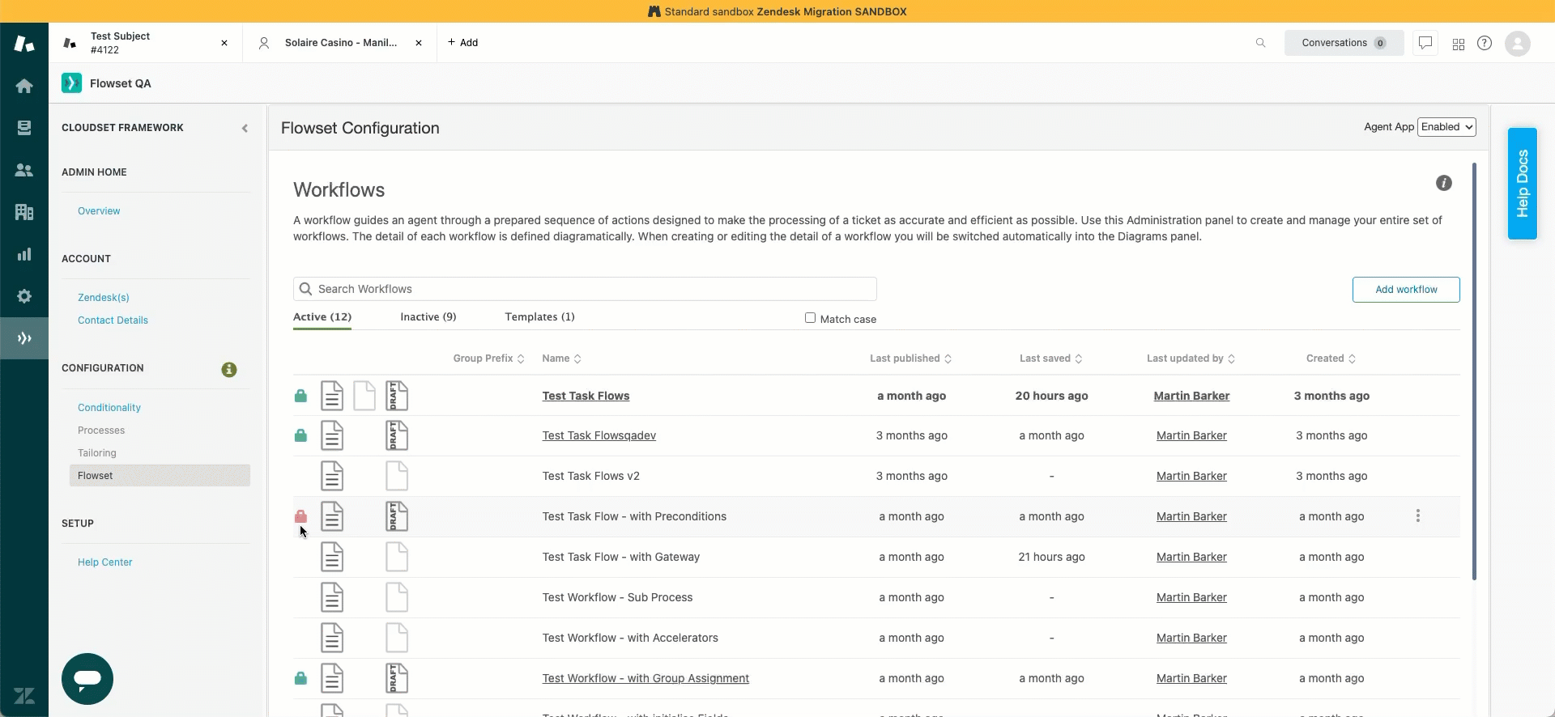Open draft icon for Test Task Flowsqadev

click(x=397, y=435)
